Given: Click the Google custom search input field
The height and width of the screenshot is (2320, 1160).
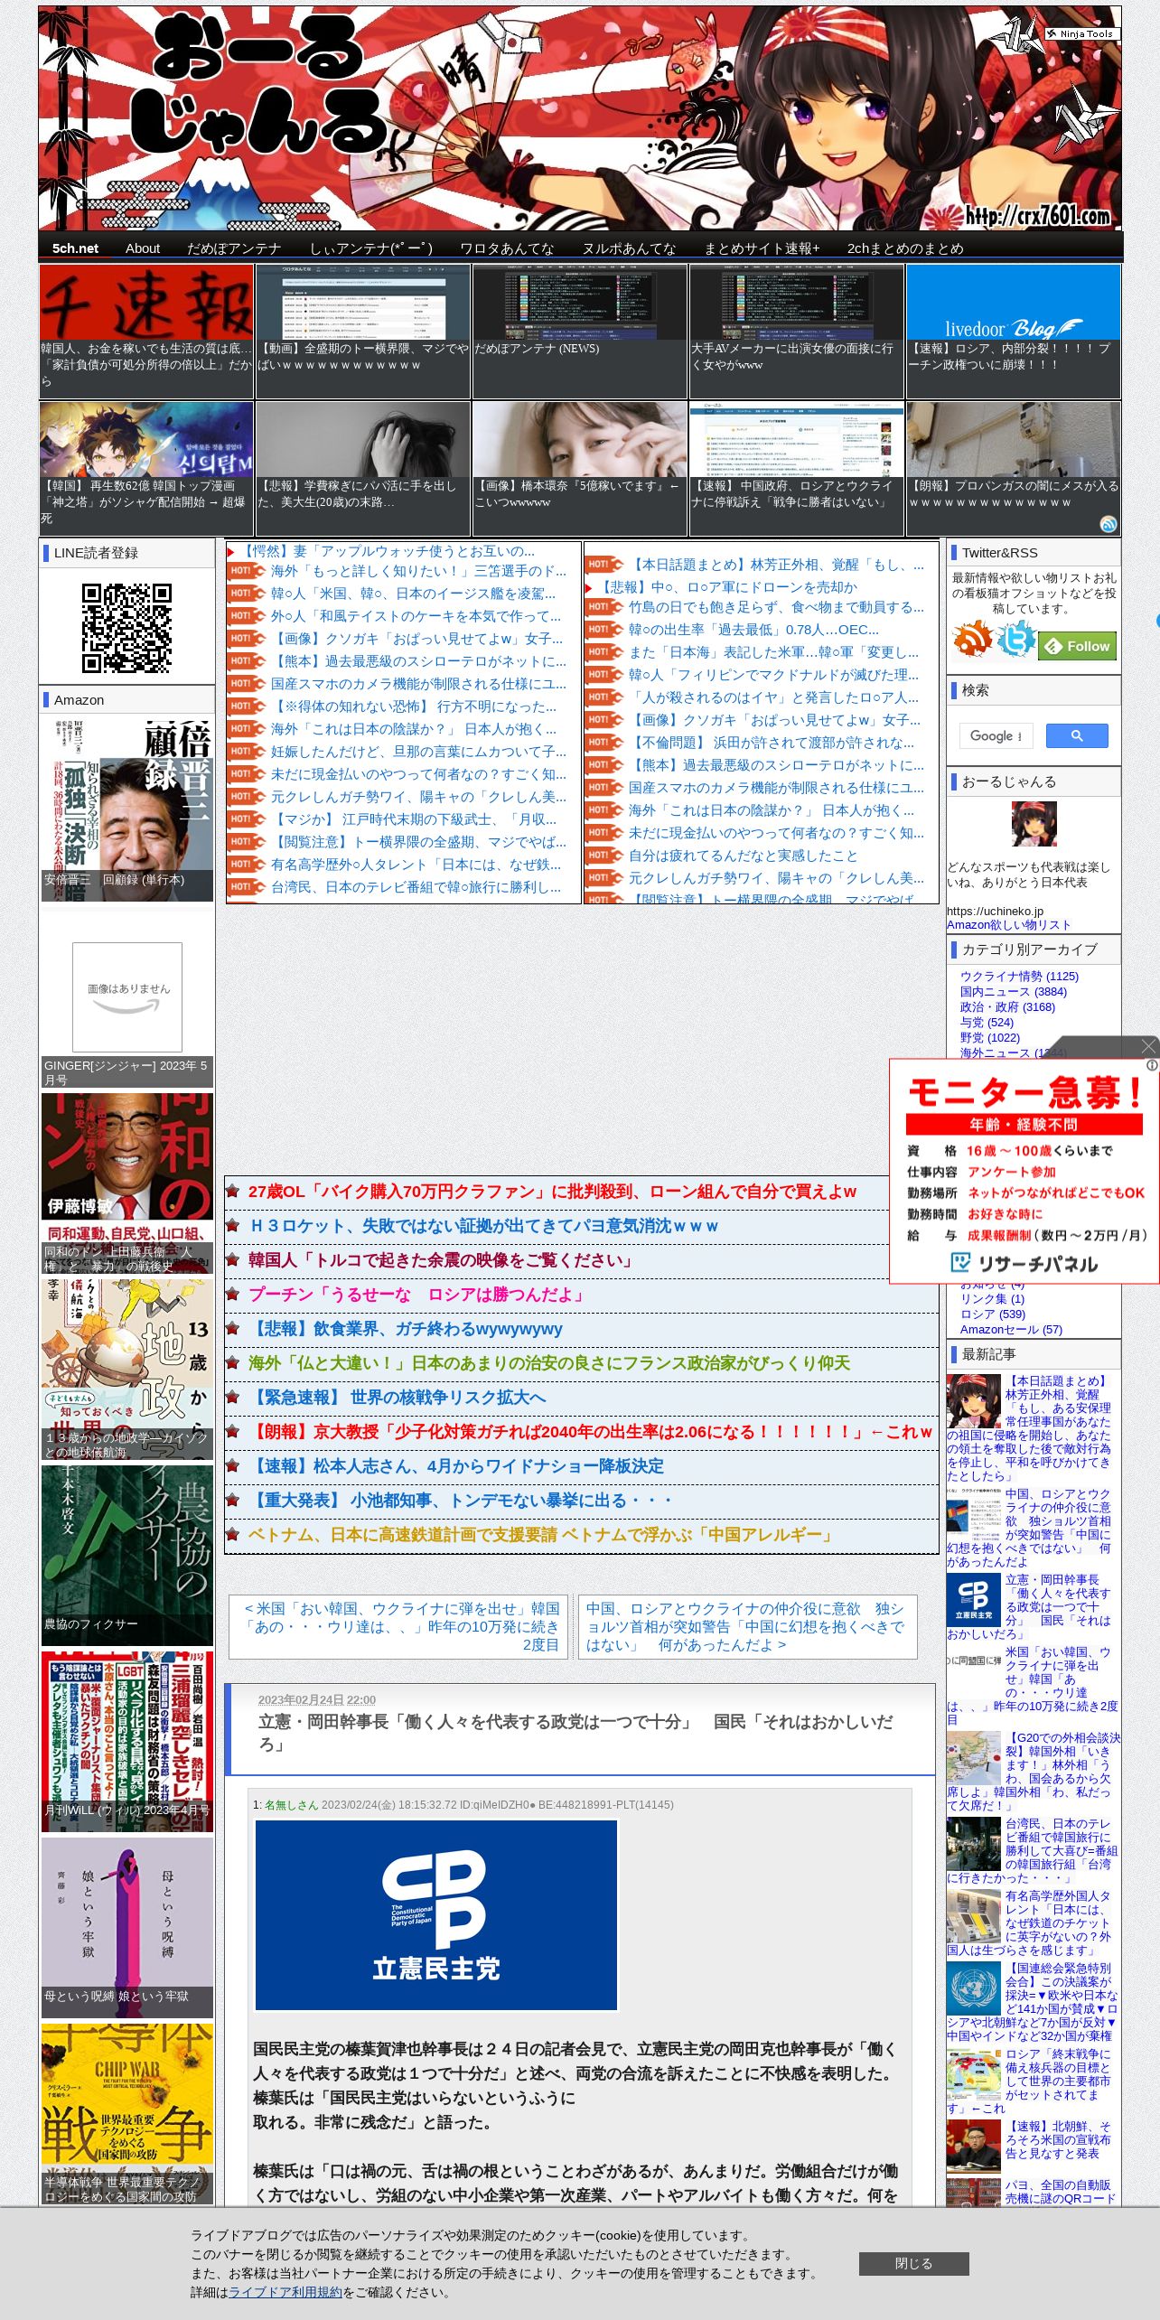Looking at the screenshot, I should (996, 735).
